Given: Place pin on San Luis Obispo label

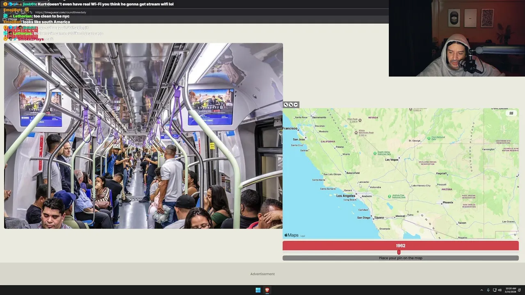Looking at the screenshot, I should click(332, 174).
